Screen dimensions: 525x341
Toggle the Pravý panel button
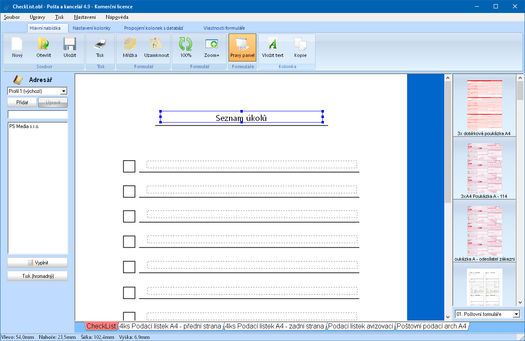[x=242, y=47]
